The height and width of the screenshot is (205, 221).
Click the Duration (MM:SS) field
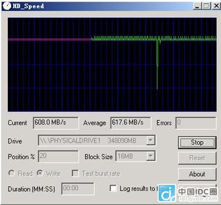click(78, 188)
